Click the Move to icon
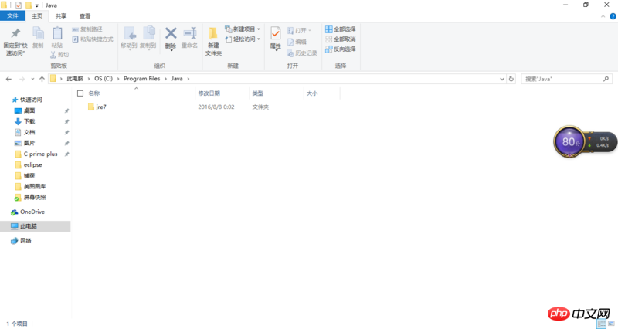This screenshot has height=329, width=618. click(129, 34)
